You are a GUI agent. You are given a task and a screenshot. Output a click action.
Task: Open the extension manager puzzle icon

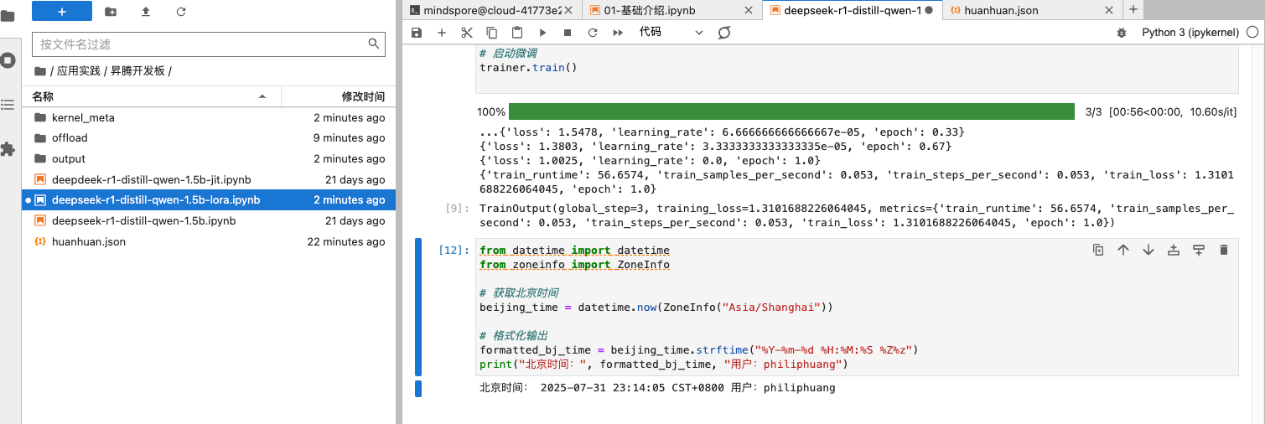click(x=8, y=149)
